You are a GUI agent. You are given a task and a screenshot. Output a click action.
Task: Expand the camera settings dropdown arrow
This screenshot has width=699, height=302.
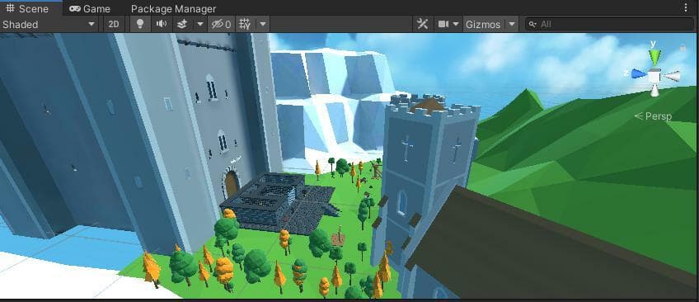click(456, 24)
